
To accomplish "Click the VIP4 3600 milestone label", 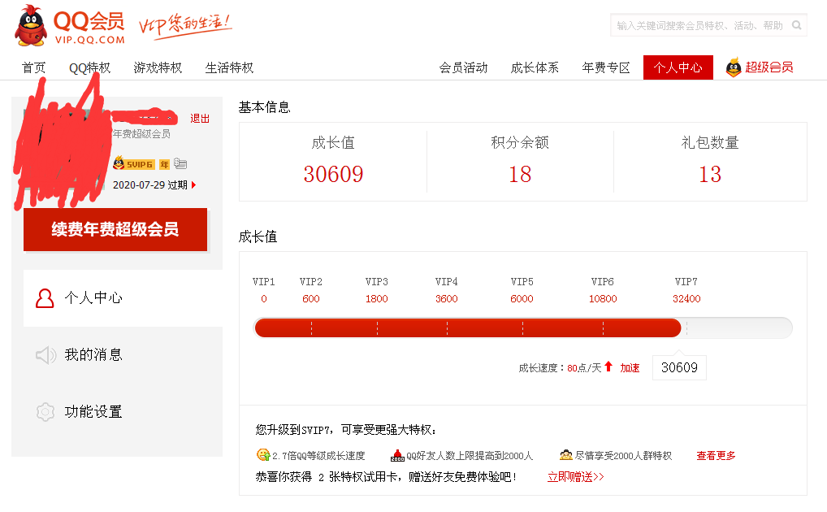I will pyautogui.click(x=446, y=290).
